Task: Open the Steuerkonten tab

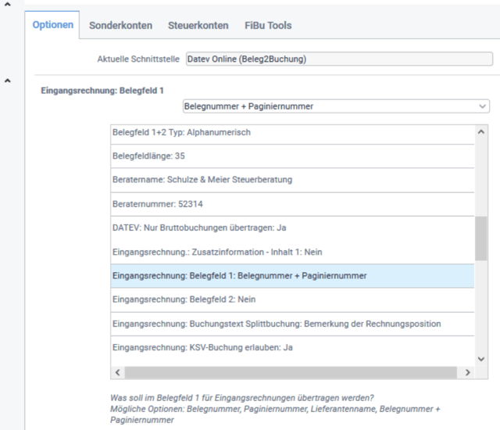Action: tap(198, 25)
